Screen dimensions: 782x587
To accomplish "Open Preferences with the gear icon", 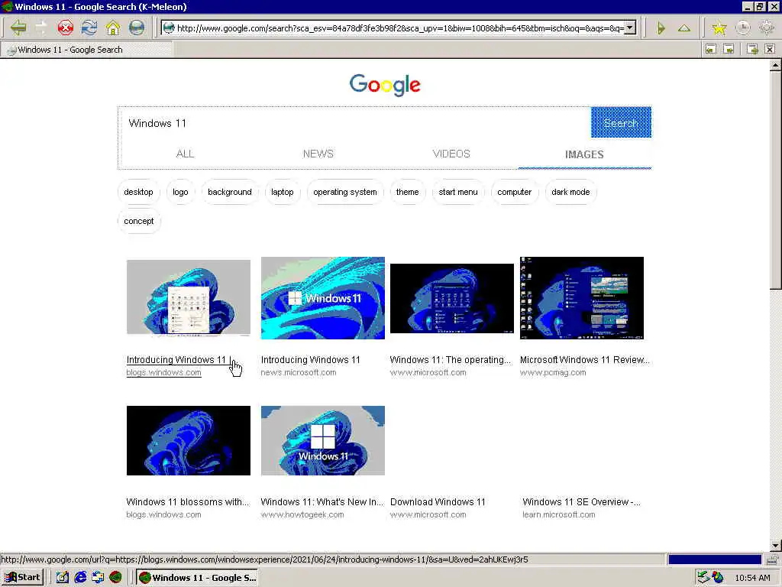I will (x=767, y=28).
